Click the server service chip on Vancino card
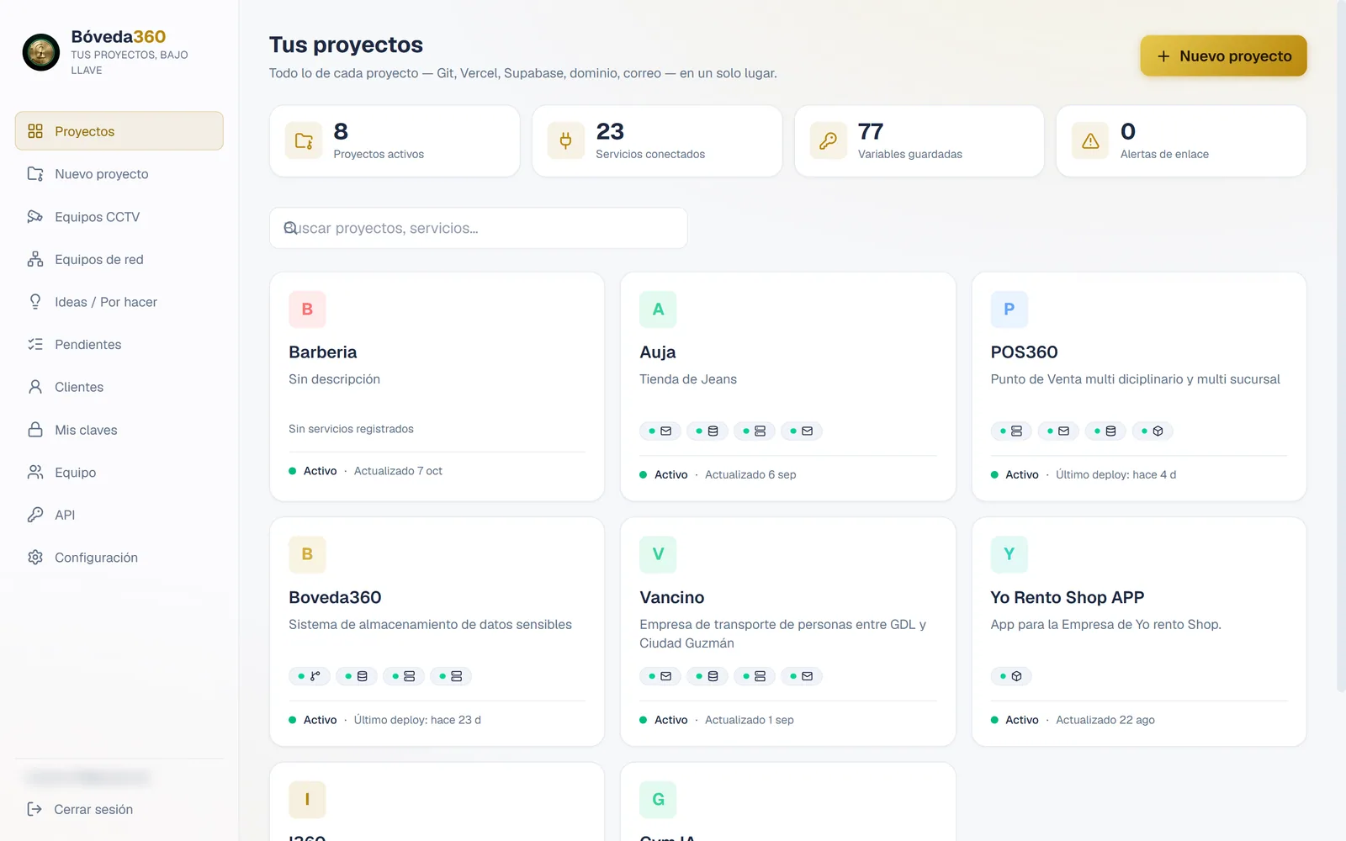Screen dimensions: 1346x841 click(755, 676)
